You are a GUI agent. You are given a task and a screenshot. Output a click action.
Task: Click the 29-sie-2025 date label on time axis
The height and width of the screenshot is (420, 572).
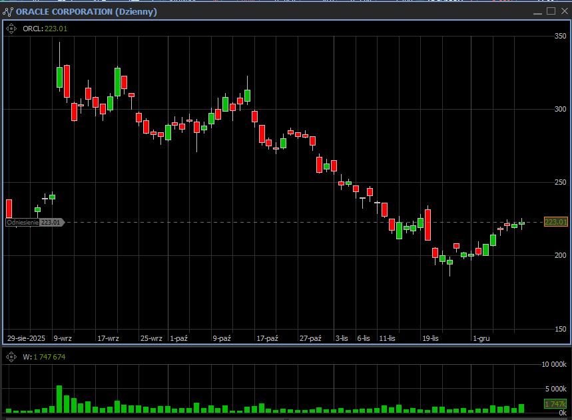coord(26,338)
